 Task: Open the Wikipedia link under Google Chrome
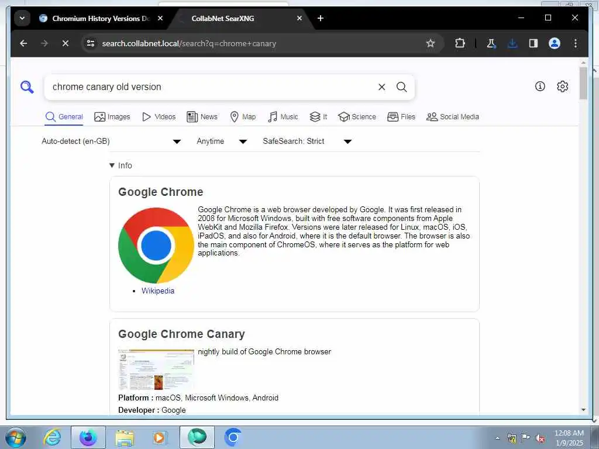(158, 291)
